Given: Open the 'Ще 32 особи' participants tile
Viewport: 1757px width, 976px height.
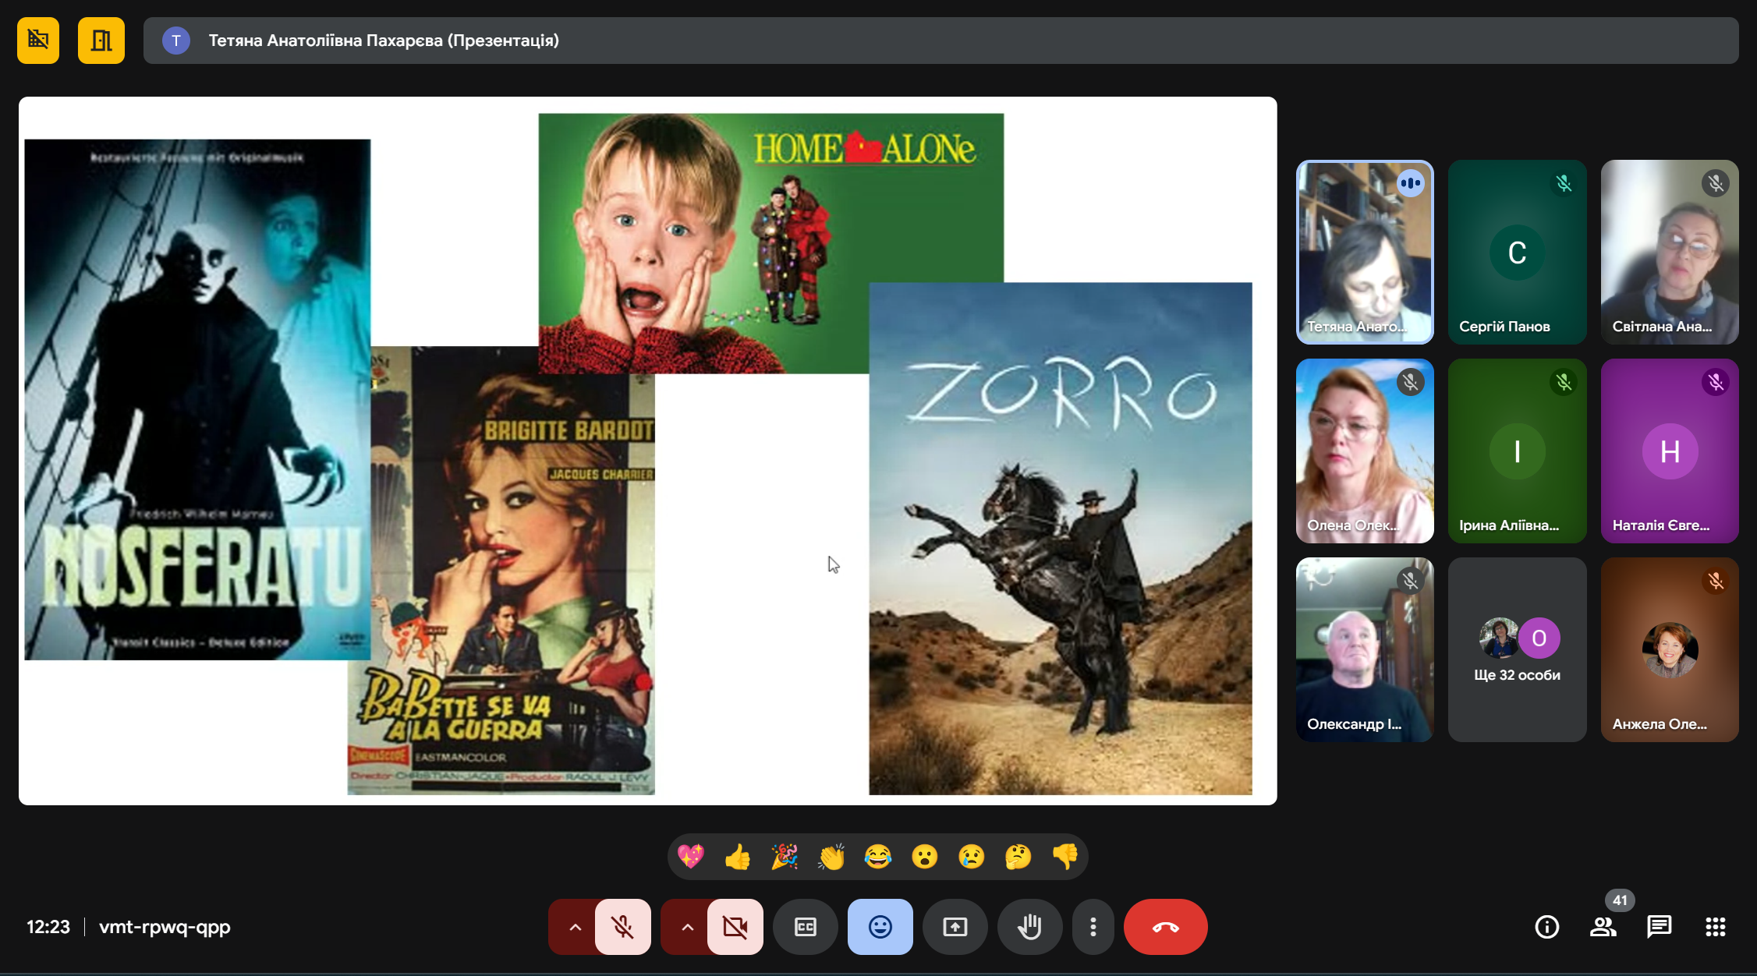Looking at the screenshot, I should tap(1517, 649).
